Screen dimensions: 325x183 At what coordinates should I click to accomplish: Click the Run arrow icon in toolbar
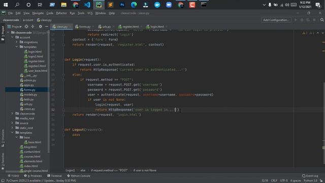296,20
